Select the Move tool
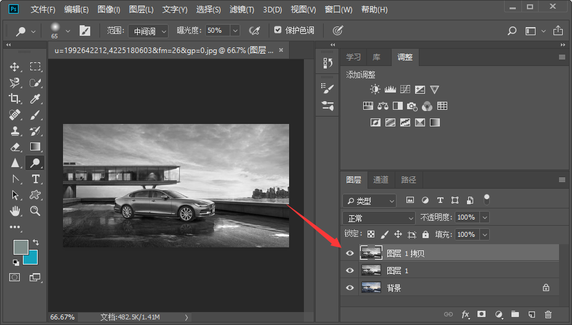The height and width of the screenshot is (325, 572). 15,67
